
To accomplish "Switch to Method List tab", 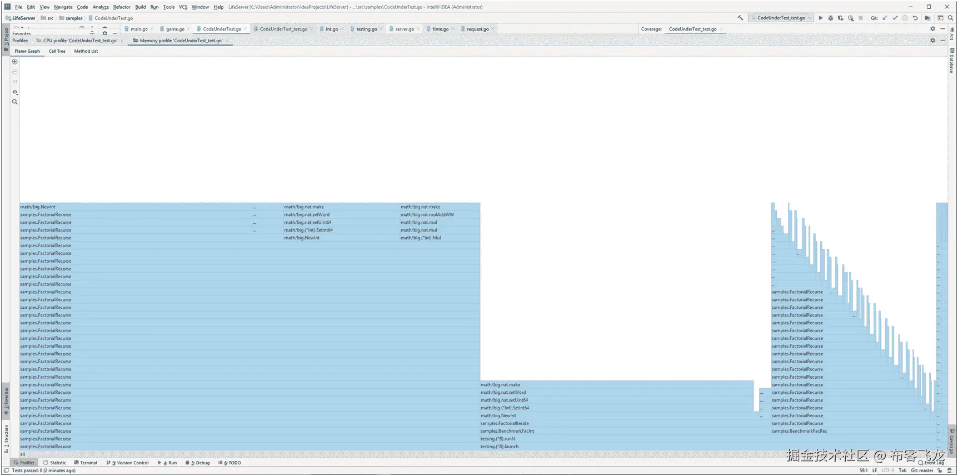I will (86, 51).
